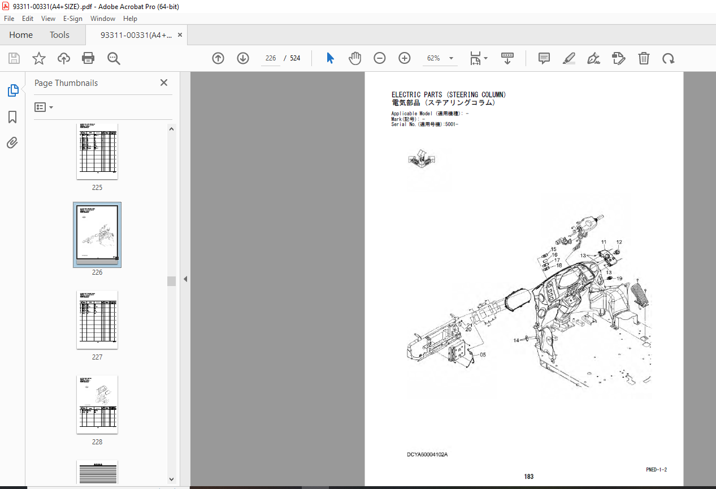Click the Page Thumbnails panel title
The height and width of the screenshot is (489, 716).
(66, 83)
